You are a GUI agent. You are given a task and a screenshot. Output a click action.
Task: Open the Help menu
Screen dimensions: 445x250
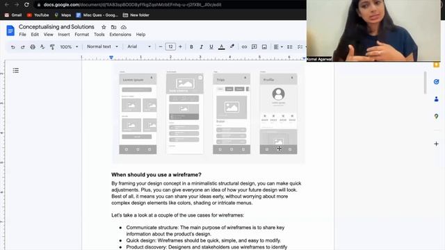tap(140, 35)
